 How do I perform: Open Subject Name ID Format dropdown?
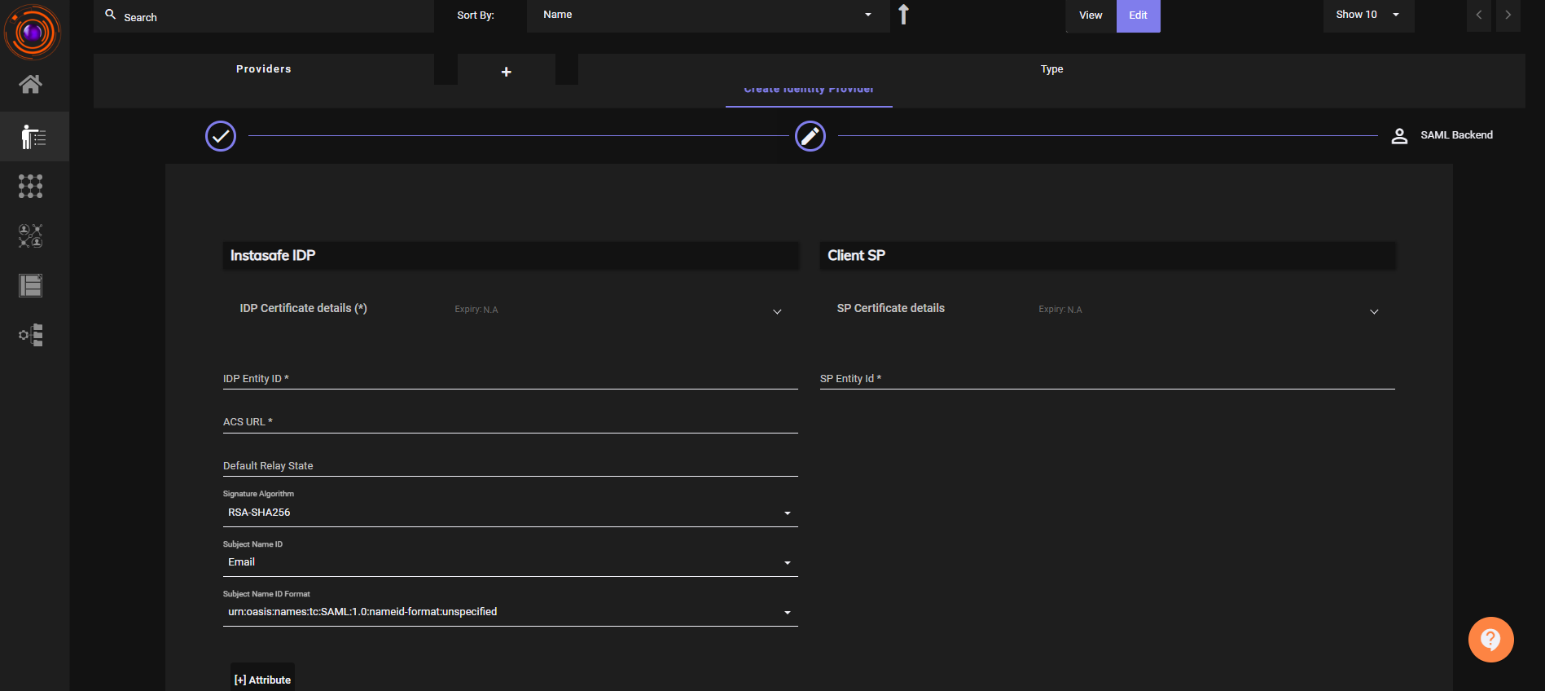pos(511,612)
